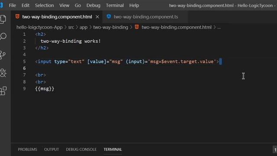Switch to the PROBLEMS panel tab
This screenshot has height=156, width=277.
tap(27, 149)
